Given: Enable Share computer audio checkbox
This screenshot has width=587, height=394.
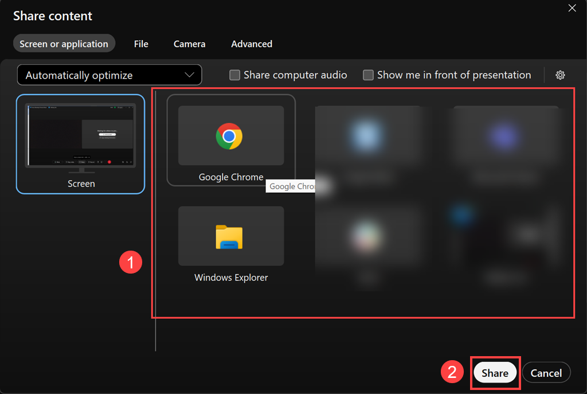Looking at the screenshot, I should [235, 75].
